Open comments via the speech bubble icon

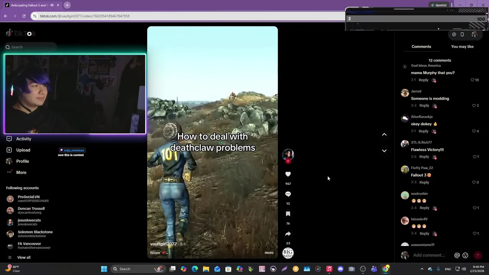click(288, 194)
